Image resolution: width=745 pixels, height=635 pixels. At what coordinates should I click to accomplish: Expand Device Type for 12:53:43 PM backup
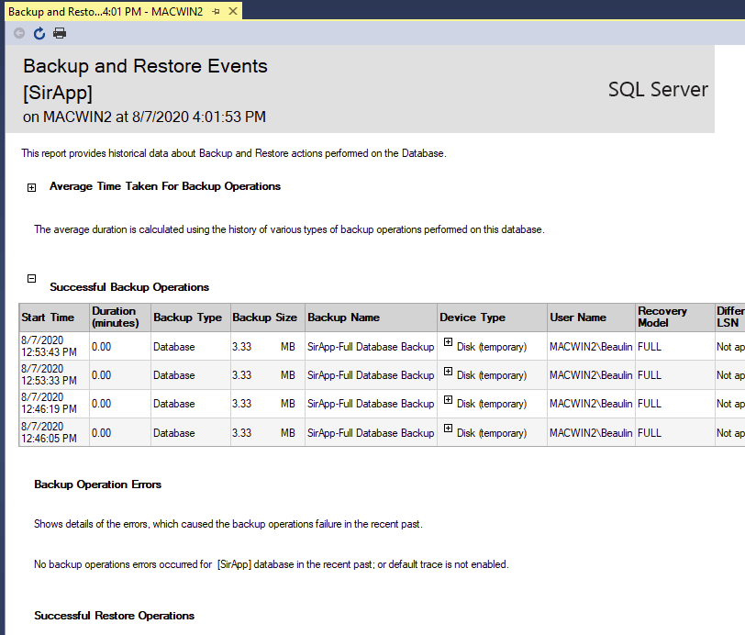click(x=449, y=341)
